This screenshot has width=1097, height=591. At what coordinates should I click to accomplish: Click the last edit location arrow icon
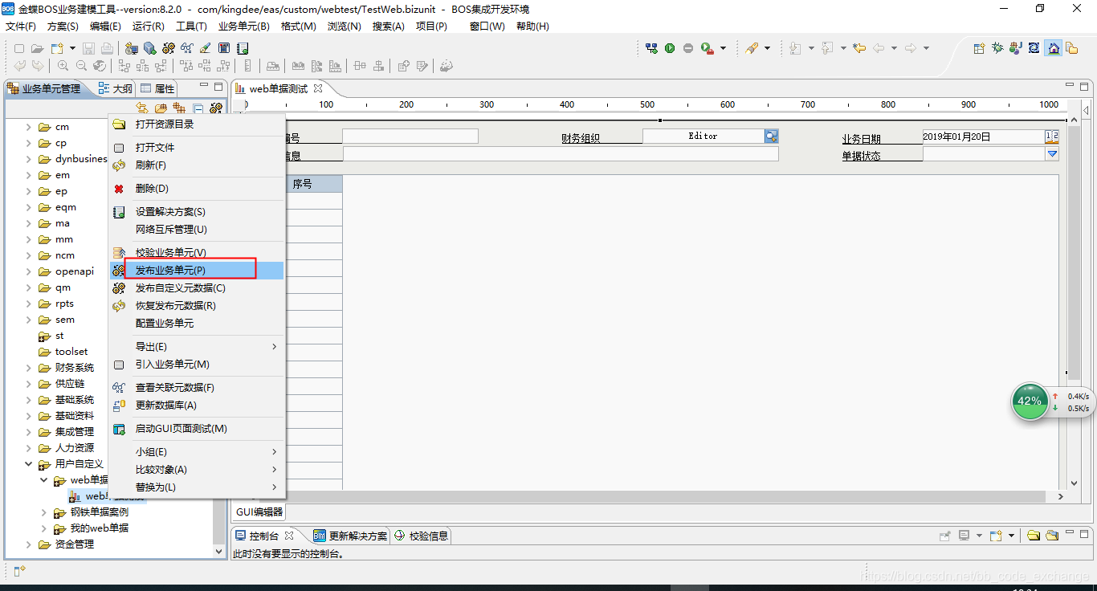pos(859,48)
